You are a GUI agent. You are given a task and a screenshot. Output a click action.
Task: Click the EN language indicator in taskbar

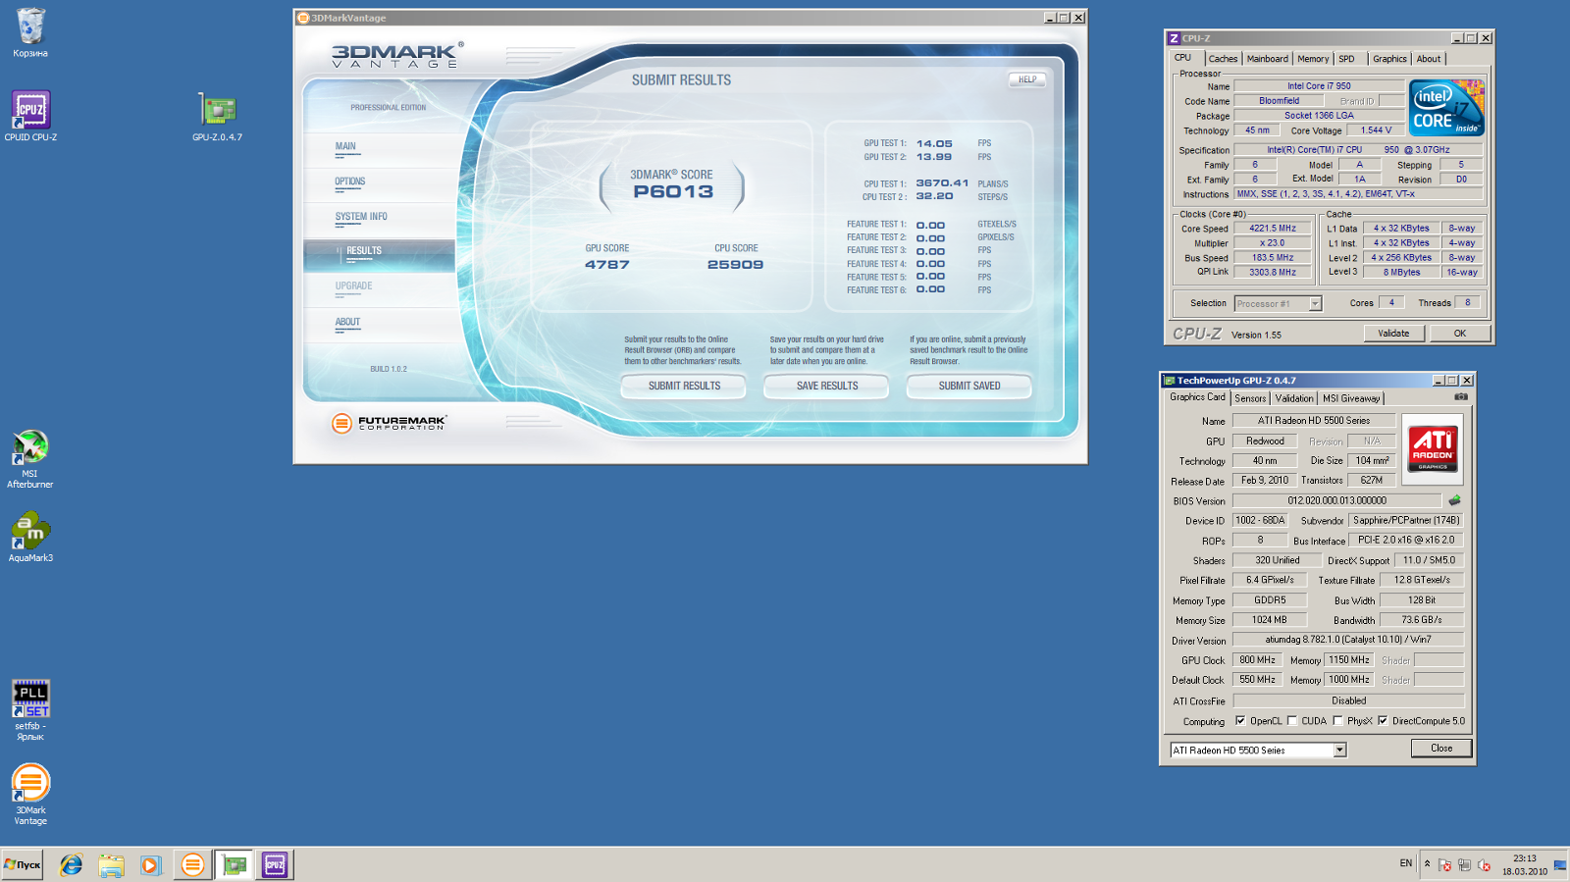coord(1406,863)
